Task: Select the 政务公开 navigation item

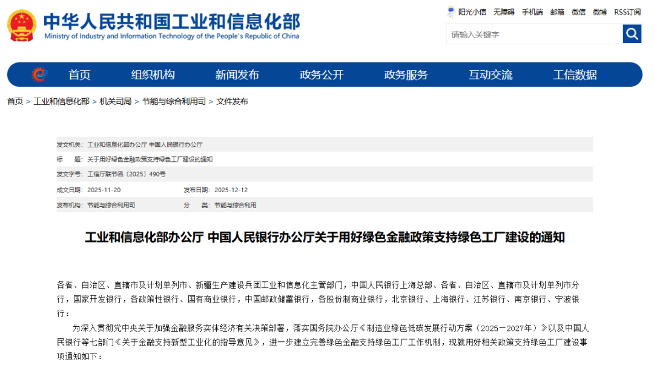Action: [x=322, y=75]
